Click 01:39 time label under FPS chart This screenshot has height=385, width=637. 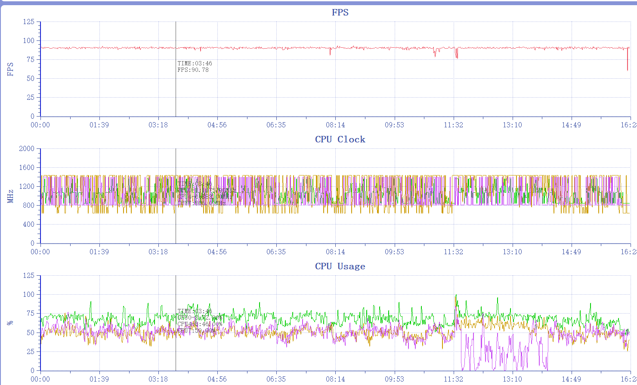tap(99, 125)
